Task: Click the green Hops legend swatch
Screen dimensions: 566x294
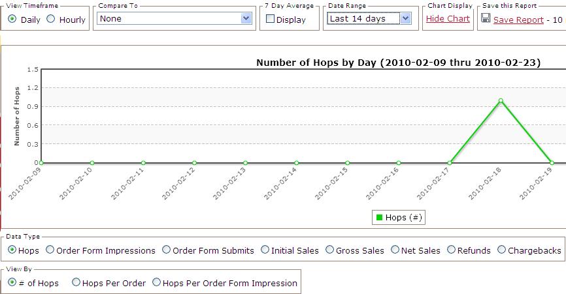Action: tap(378, 218)
